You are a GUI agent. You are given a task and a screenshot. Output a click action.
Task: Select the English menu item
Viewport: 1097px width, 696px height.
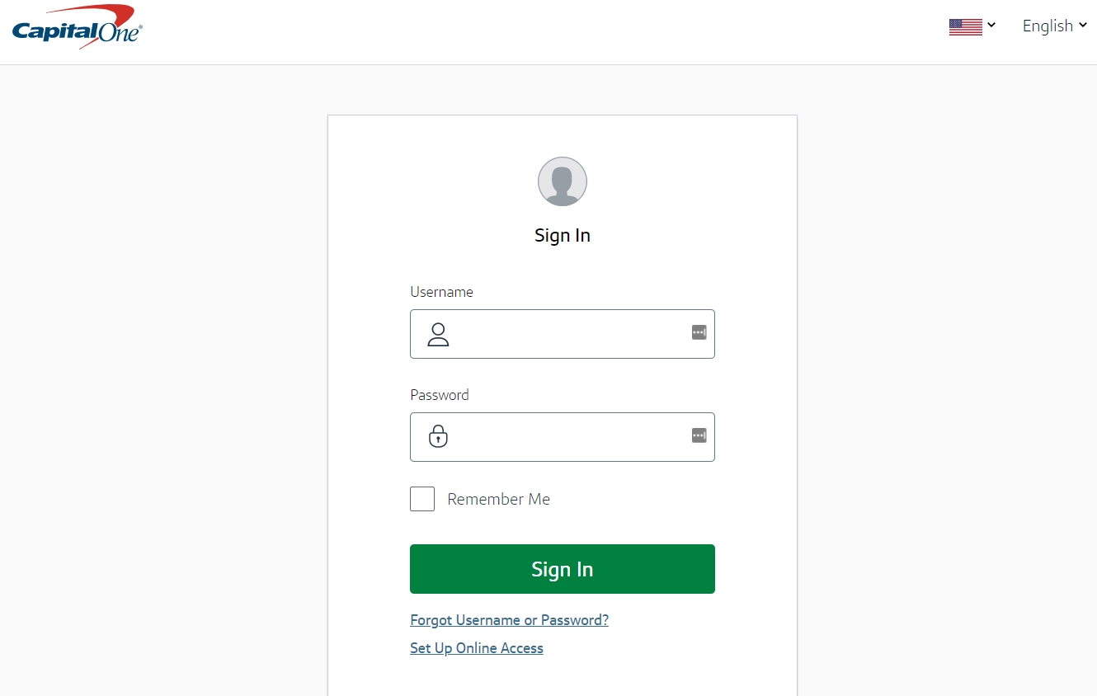[x=1047, y=26]
